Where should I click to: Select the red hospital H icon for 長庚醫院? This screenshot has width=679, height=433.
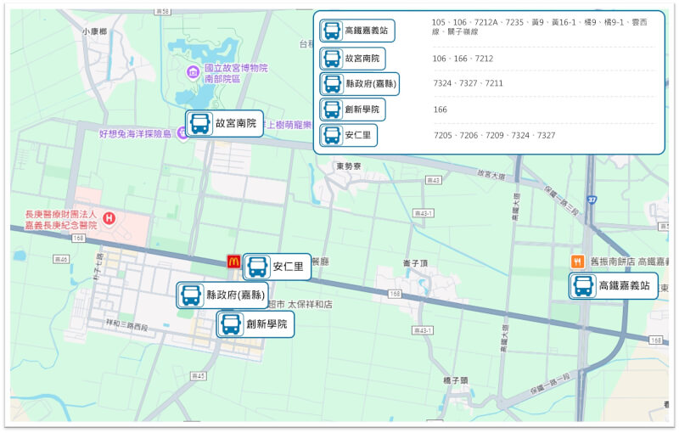click(109, 219)
